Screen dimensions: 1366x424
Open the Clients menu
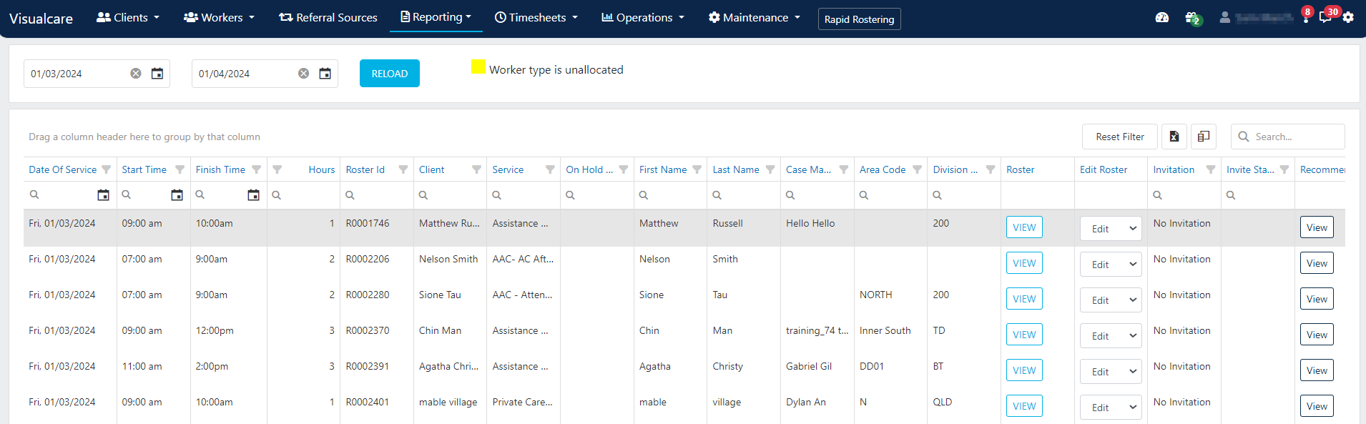tap(128, 17)
